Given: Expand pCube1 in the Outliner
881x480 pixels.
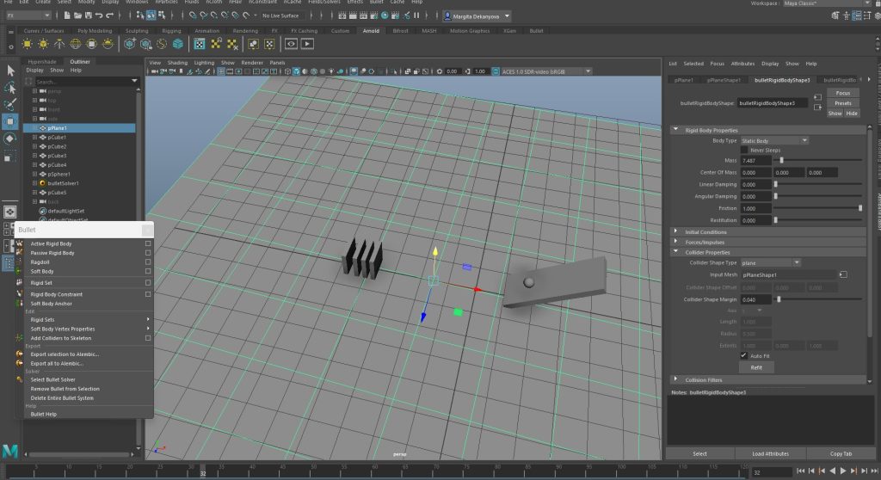Looking at the screenshot, I should coord(34,137).
